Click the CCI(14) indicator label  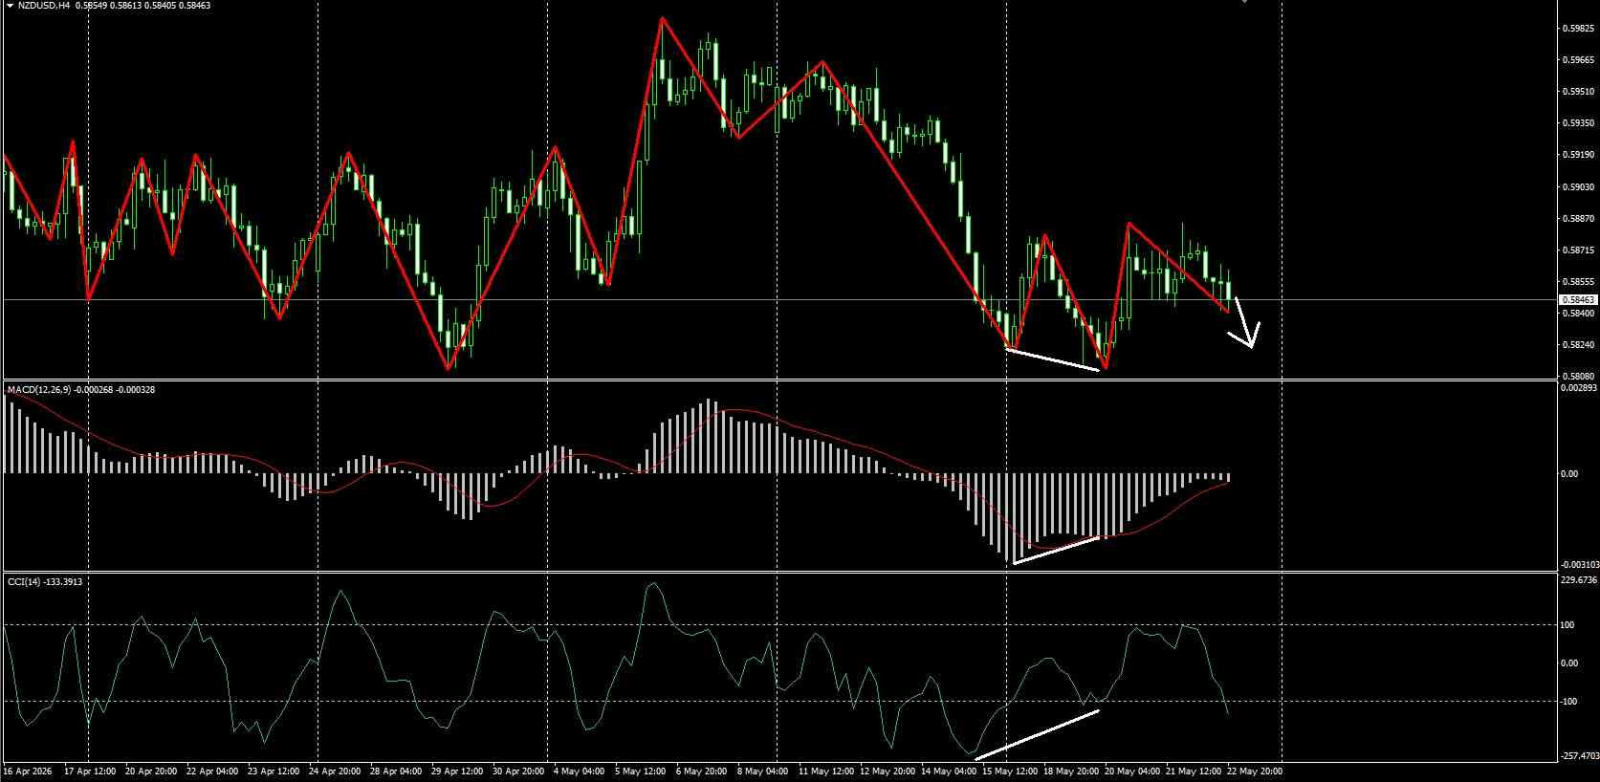(x=24, y=581)
